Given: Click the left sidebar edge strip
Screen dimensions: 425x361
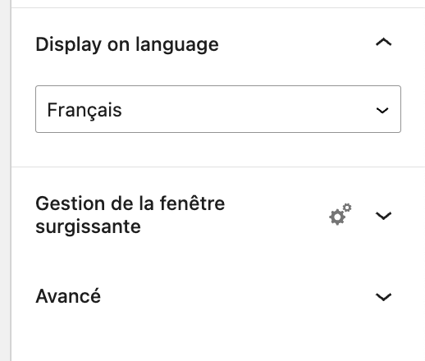Looking at the screenshot, I should (6, 180).
